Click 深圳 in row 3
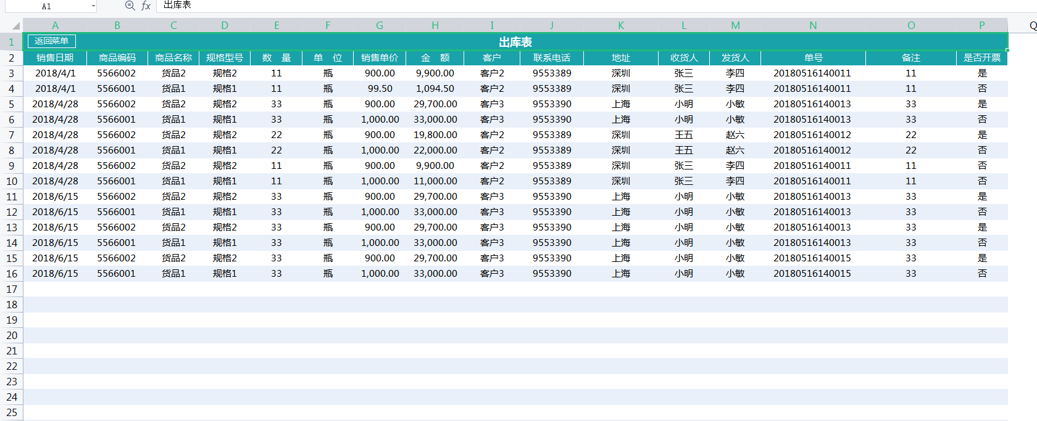The width and height of the screenshot is (1037, 421). 621,73
